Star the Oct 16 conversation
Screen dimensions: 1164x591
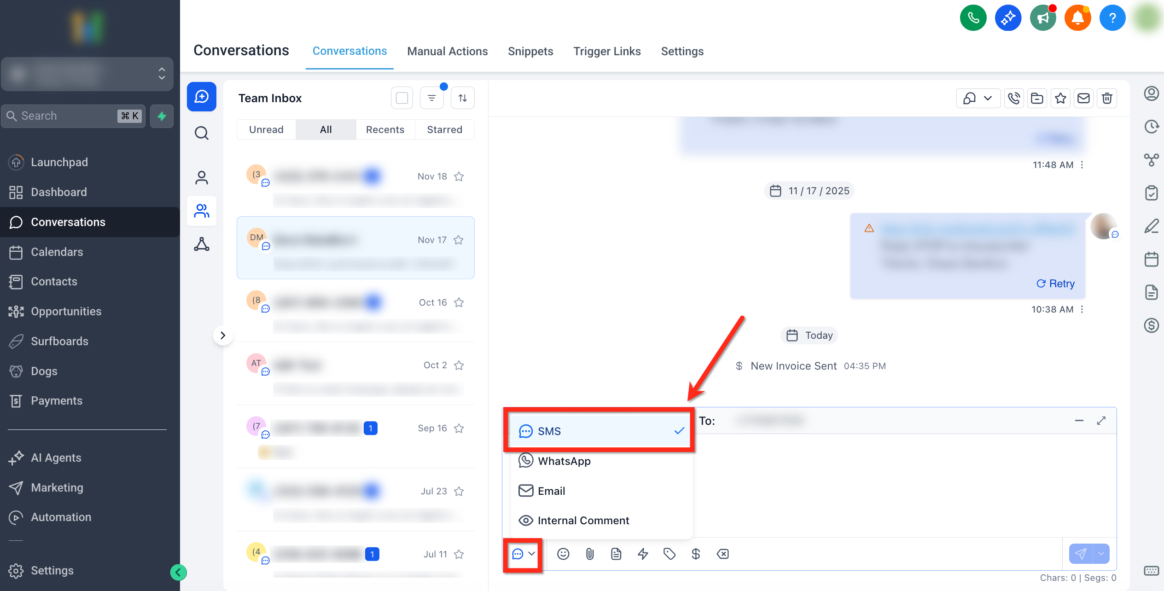coord(459,302)
